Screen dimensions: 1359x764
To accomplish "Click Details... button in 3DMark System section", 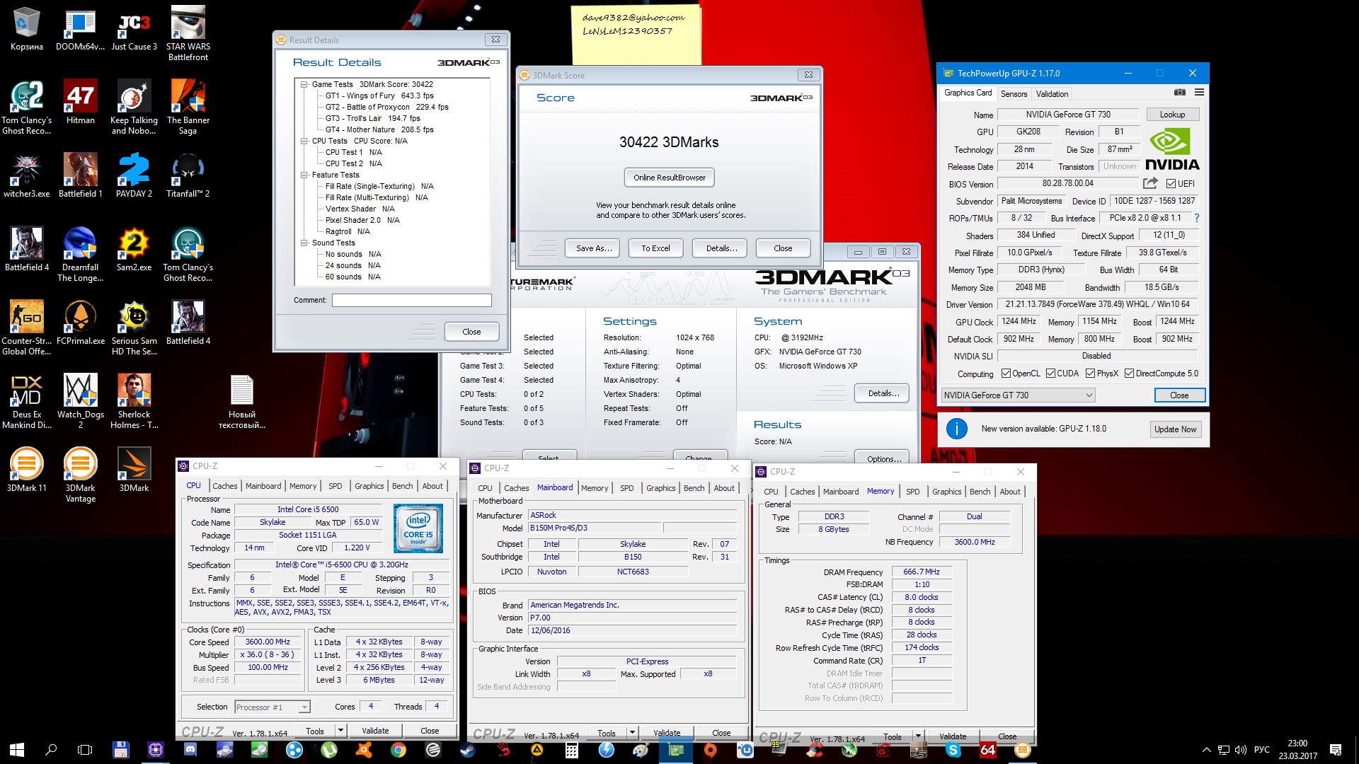I will click(883, 393).
